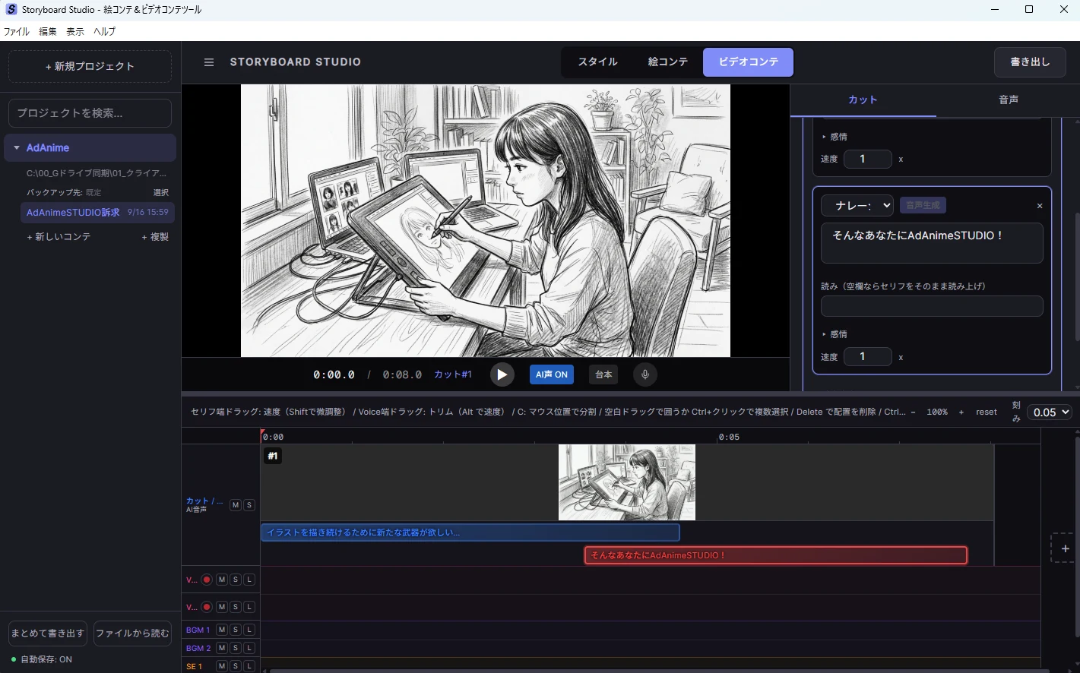The height and width of the screenshot is (673, 1080).
Task: Click 選択 next to バックアップ先
Action: click(x=161, y=193)
